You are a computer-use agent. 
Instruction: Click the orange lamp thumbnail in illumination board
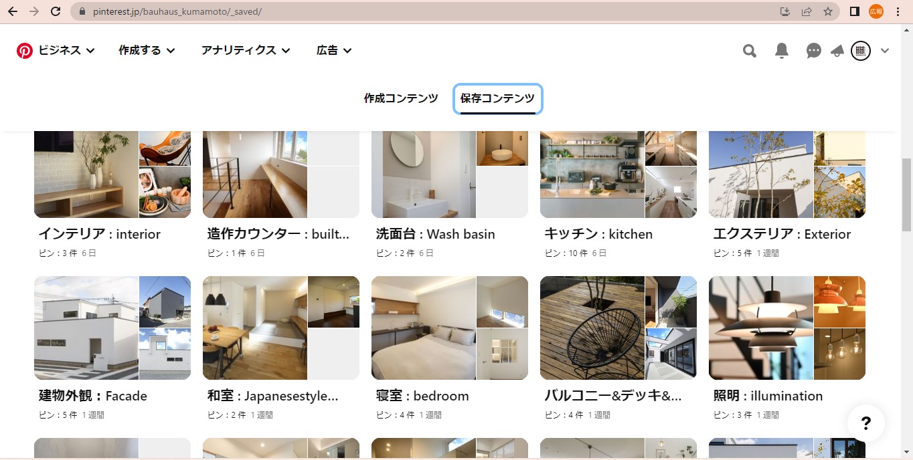[839, 302]
